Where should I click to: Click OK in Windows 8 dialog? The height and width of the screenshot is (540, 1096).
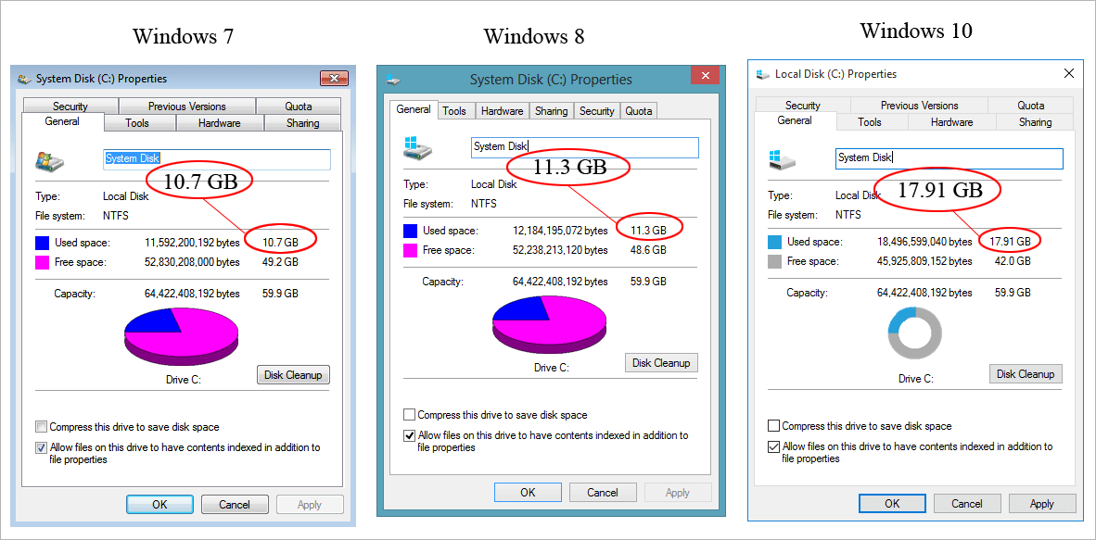(x=528, y=493)
